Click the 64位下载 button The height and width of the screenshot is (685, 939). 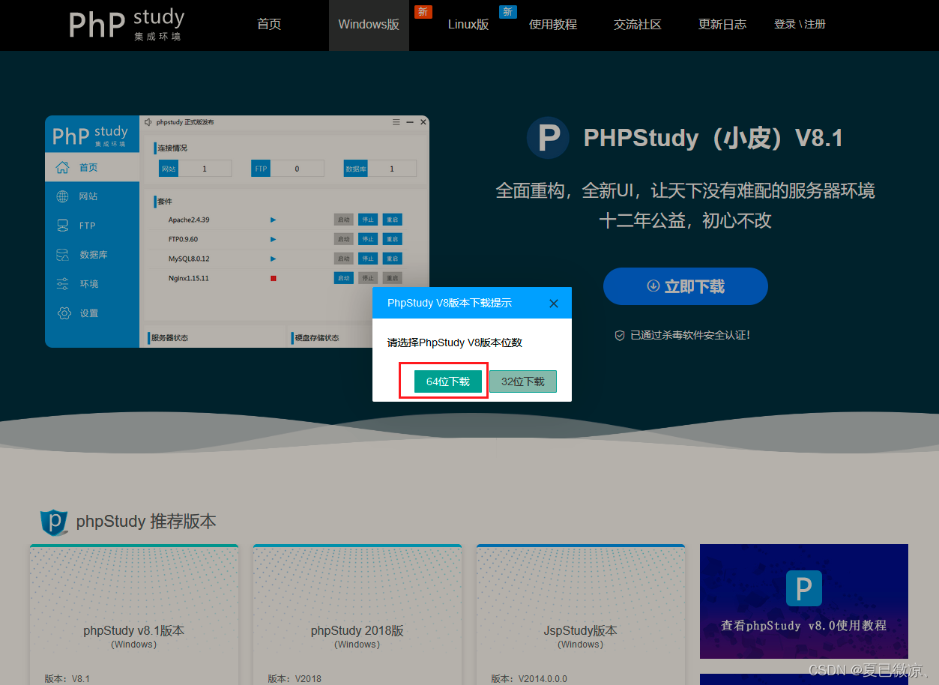pyautogui.click(x=448, y=381)
